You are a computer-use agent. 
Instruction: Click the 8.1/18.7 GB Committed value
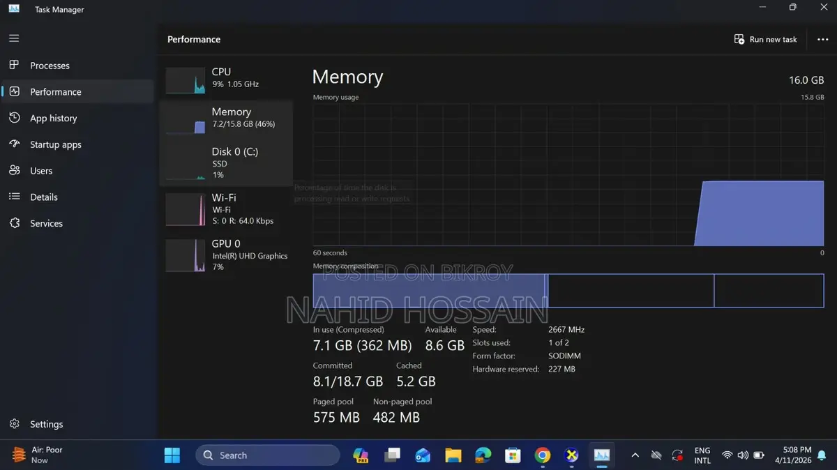click(x=348, y=381)
